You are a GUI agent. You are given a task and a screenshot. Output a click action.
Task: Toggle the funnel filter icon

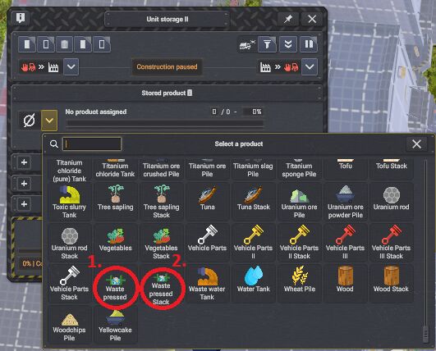[x=267, y=44]
